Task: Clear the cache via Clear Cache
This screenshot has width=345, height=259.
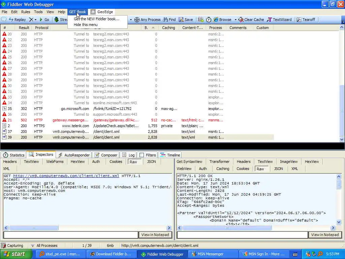Action: 251,20
